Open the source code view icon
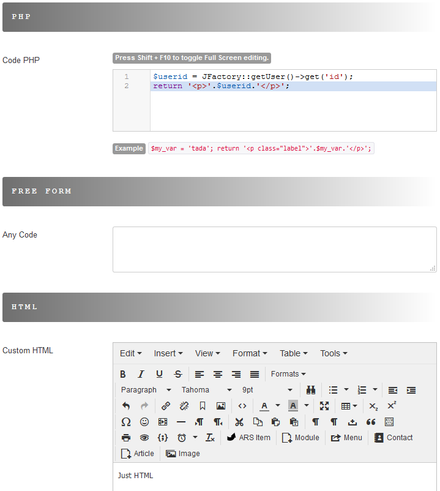 click(x=242, y=406)
